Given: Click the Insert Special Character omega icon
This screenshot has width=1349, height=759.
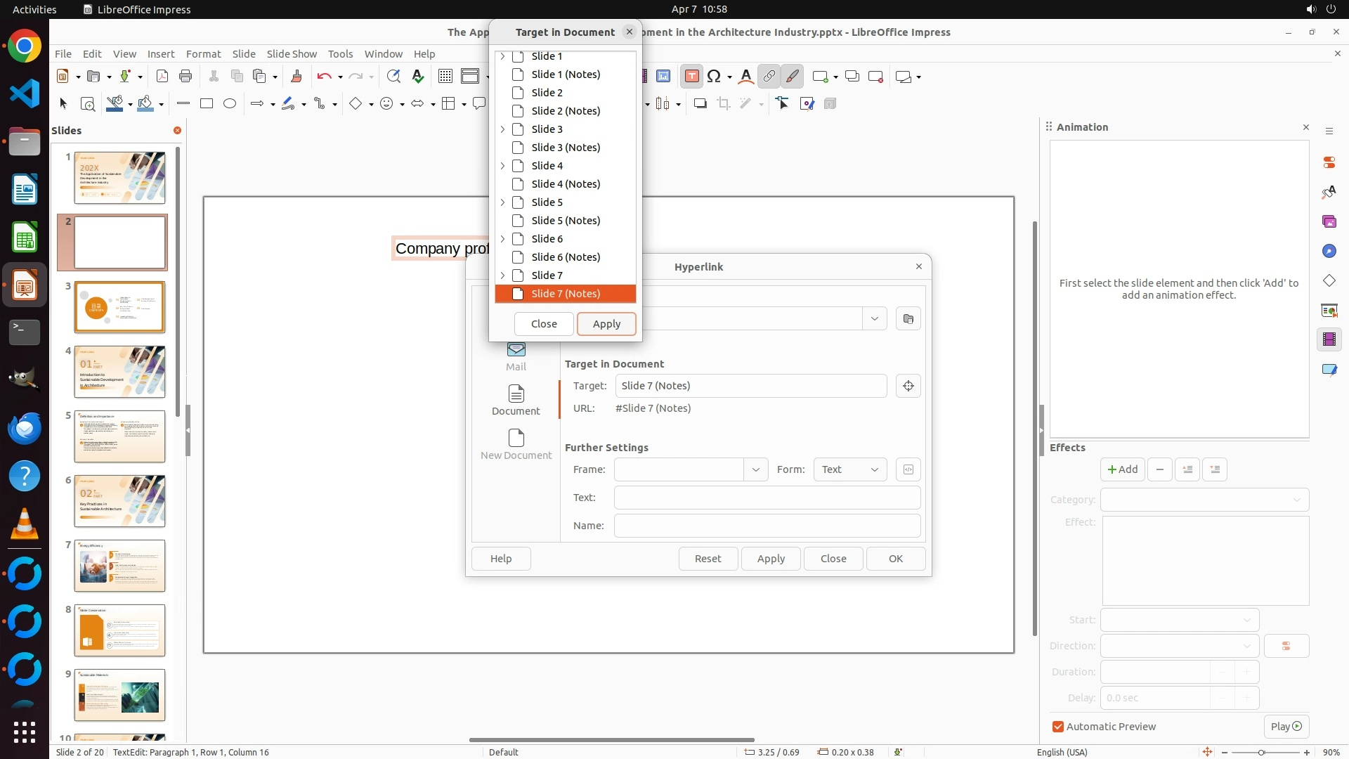Looking at the screenshot, I should coord(714,77).
